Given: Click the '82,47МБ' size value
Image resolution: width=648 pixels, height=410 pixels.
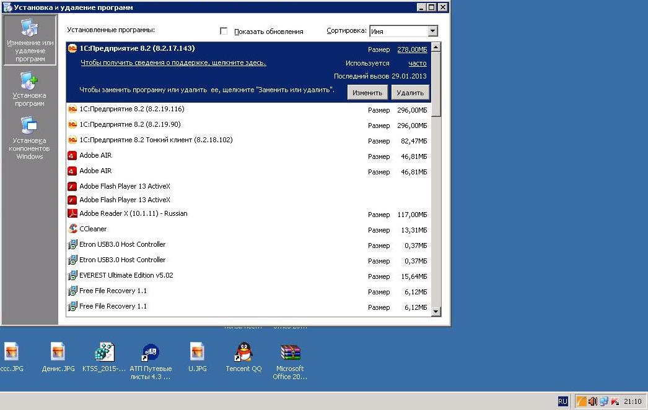Looking at the screenshot, I should point(414,141).
